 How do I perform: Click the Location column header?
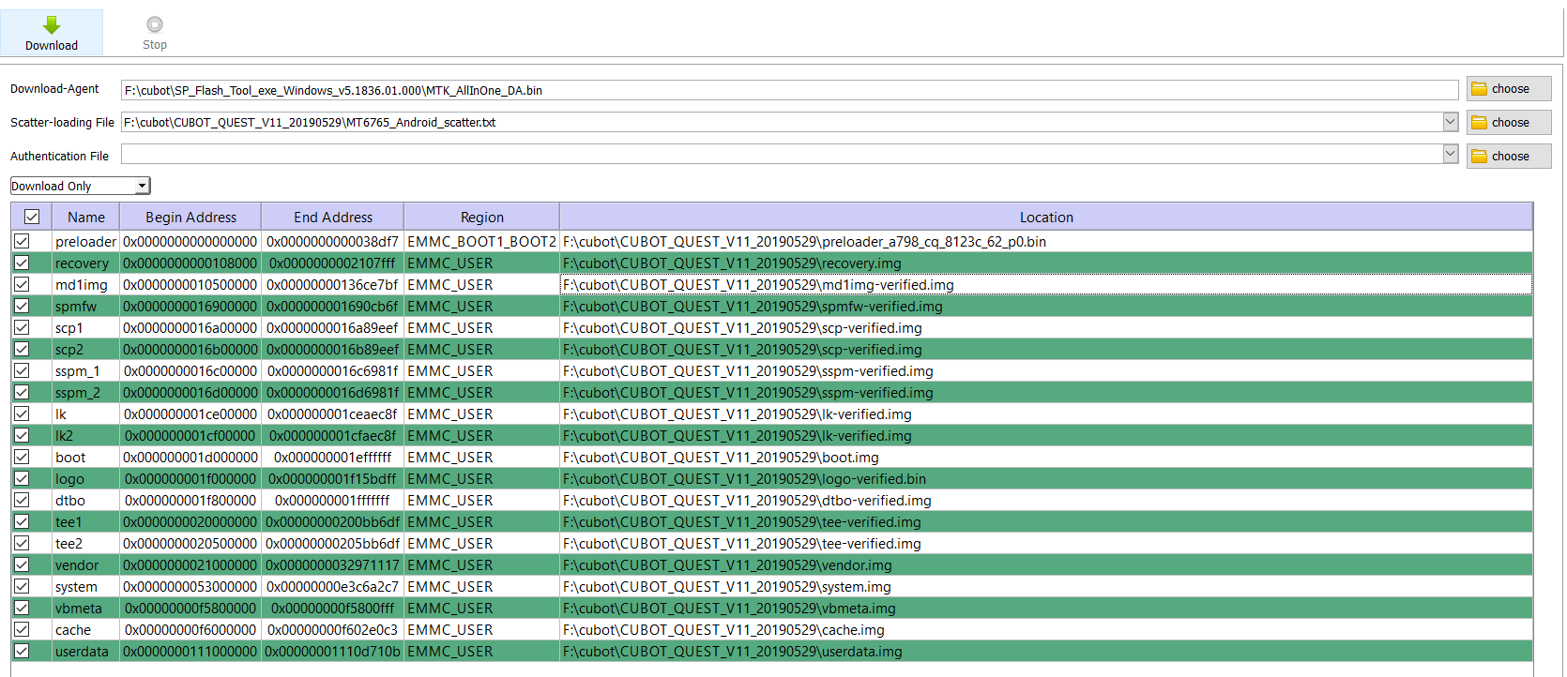point(1046,217)
